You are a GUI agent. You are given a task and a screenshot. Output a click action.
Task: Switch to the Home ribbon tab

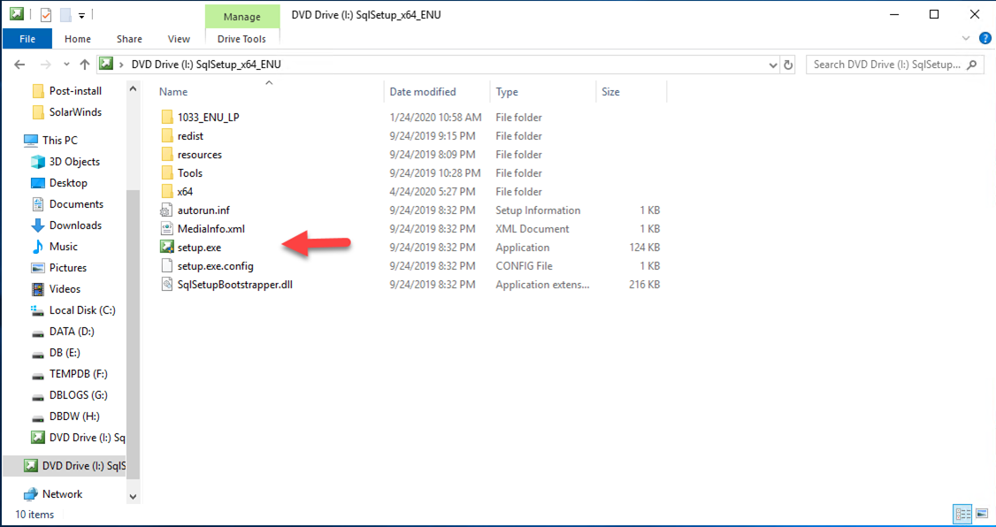click(x=78, y=39)
